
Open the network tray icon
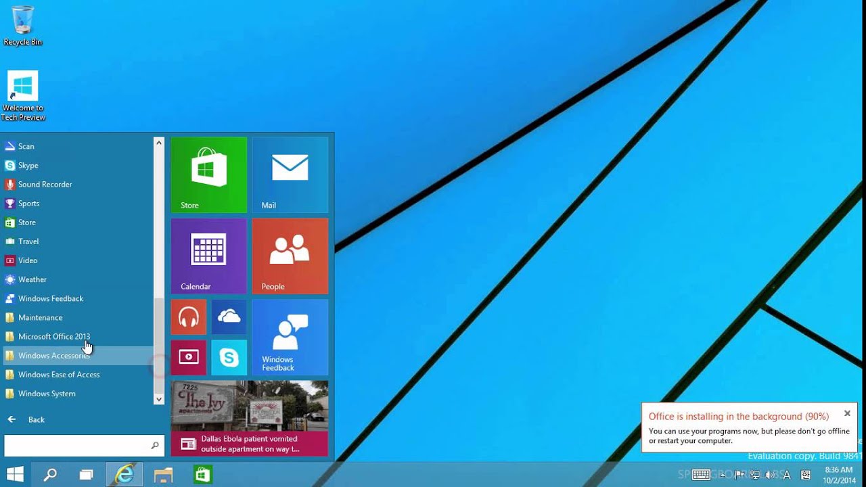point(755,475)
